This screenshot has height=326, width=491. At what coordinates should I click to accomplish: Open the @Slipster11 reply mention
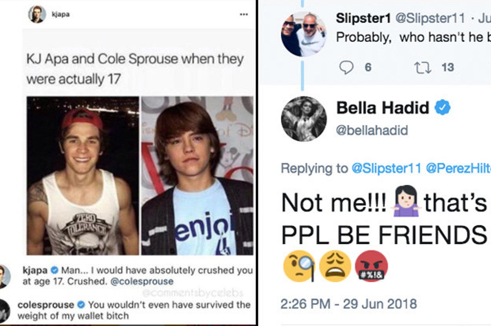[x=387, y=168]
